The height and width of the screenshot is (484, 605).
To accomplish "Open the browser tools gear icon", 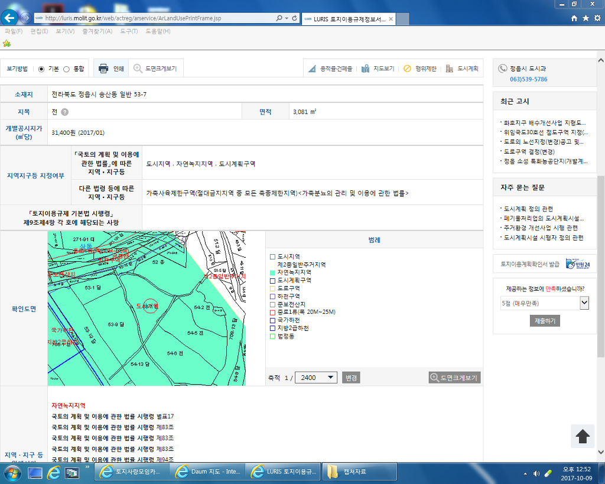I will (597, 18).
